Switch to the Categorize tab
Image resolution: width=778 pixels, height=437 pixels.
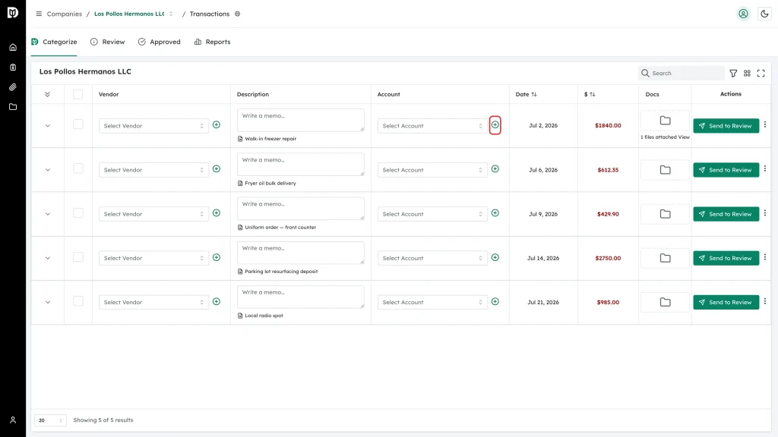[54, 42]
